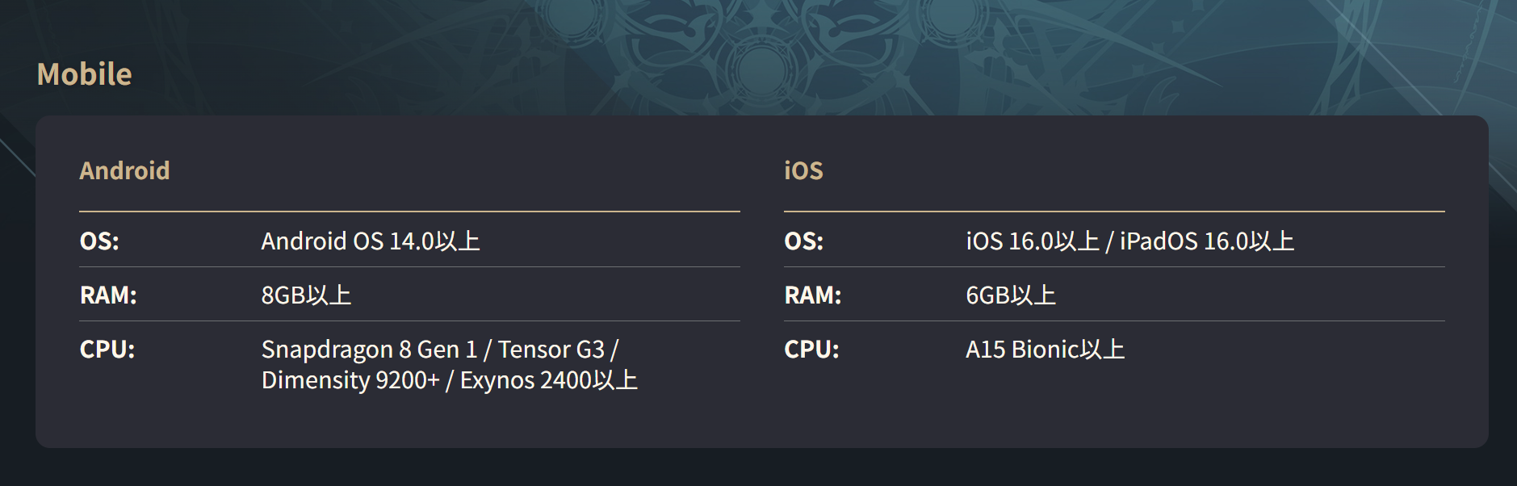The height and width of the screenshot is (486, 1517).
Task: Select Dimensity 9200+ / Exynos 2400以上 line
Action: (x=450, y=379)
